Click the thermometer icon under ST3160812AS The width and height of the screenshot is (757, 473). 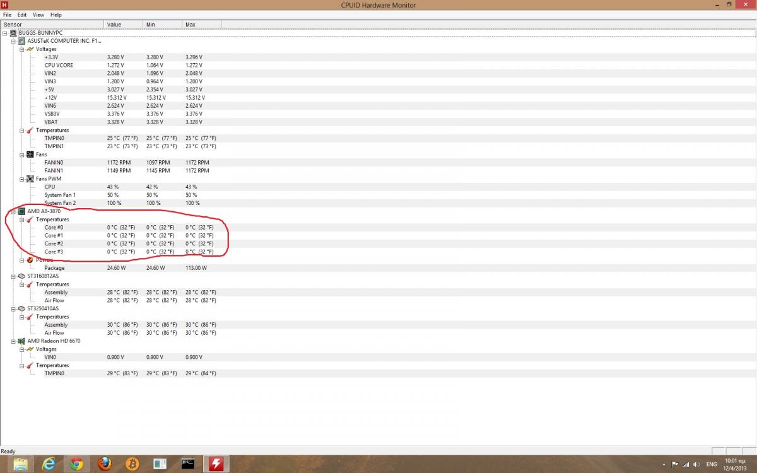tap(30, 284)
